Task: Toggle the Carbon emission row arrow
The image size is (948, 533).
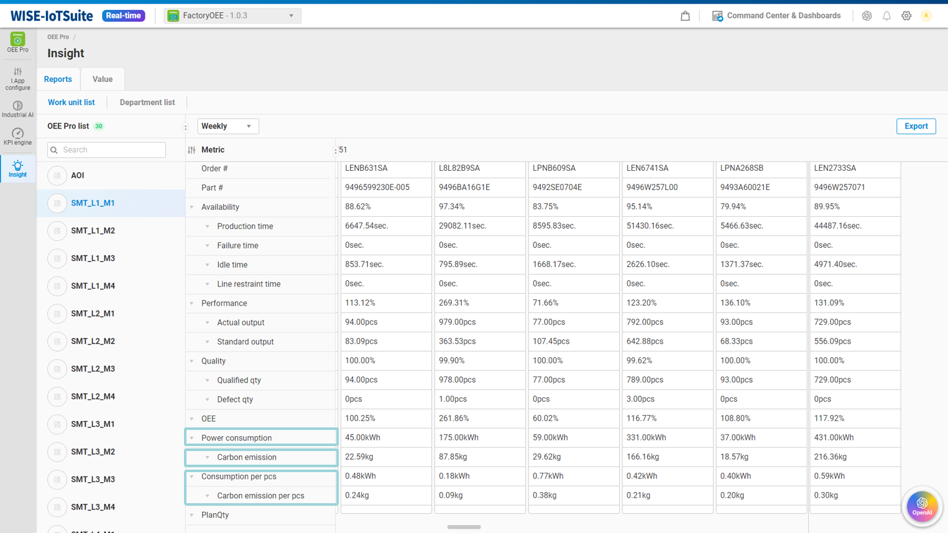Action: 208,458
